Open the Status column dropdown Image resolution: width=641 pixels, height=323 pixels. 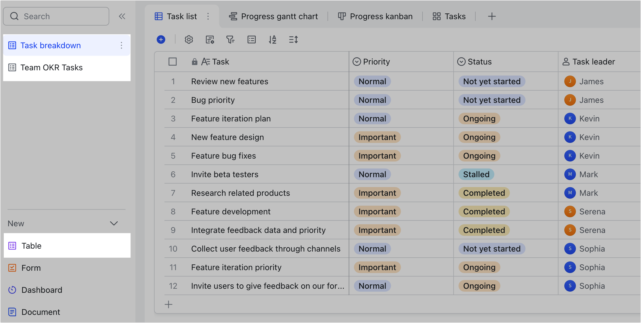pyautogui.click(x=462, y=62)
